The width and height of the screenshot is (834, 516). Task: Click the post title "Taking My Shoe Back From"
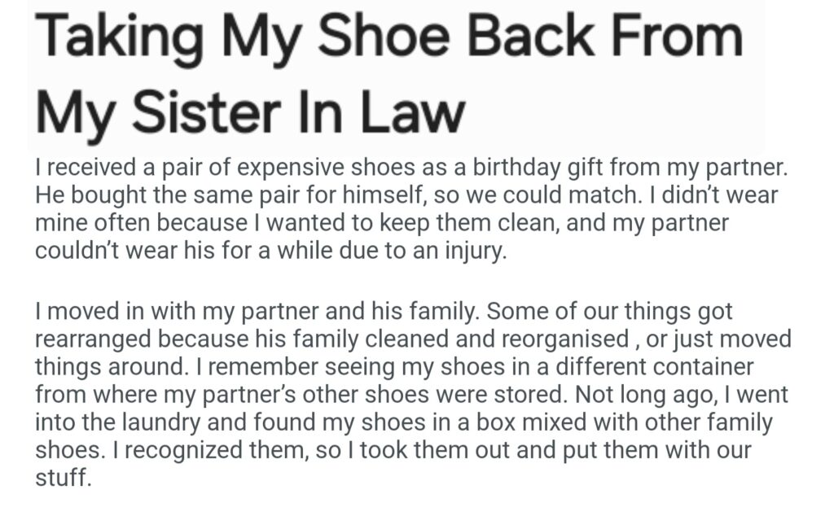pyautogui.click(x=388, y=39)
